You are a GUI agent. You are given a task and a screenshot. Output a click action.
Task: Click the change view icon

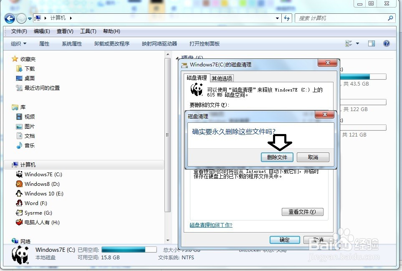coord(349,43)
